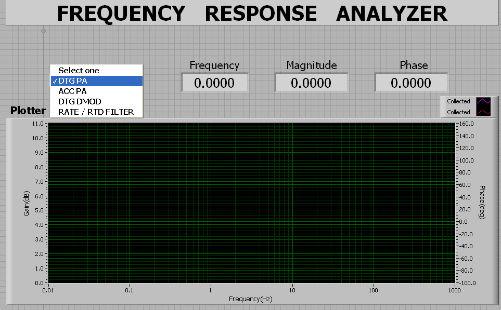Image resolution: width=501 pixels, height=310 pixels.
Task: Click the 0.01 frequency axis minimum
Action: coord(48,290)
